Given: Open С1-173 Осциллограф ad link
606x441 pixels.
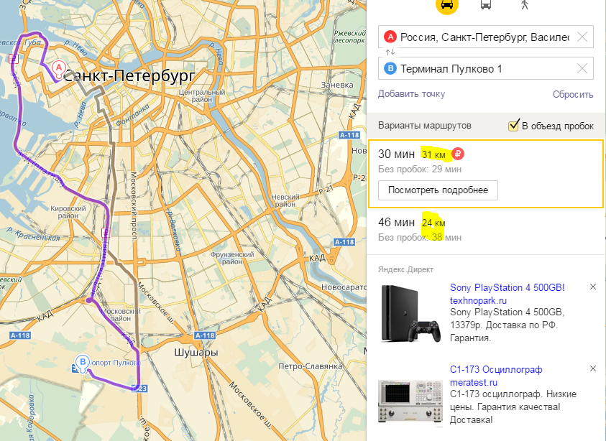Looking at the screenshot, I should click(496, 370).
